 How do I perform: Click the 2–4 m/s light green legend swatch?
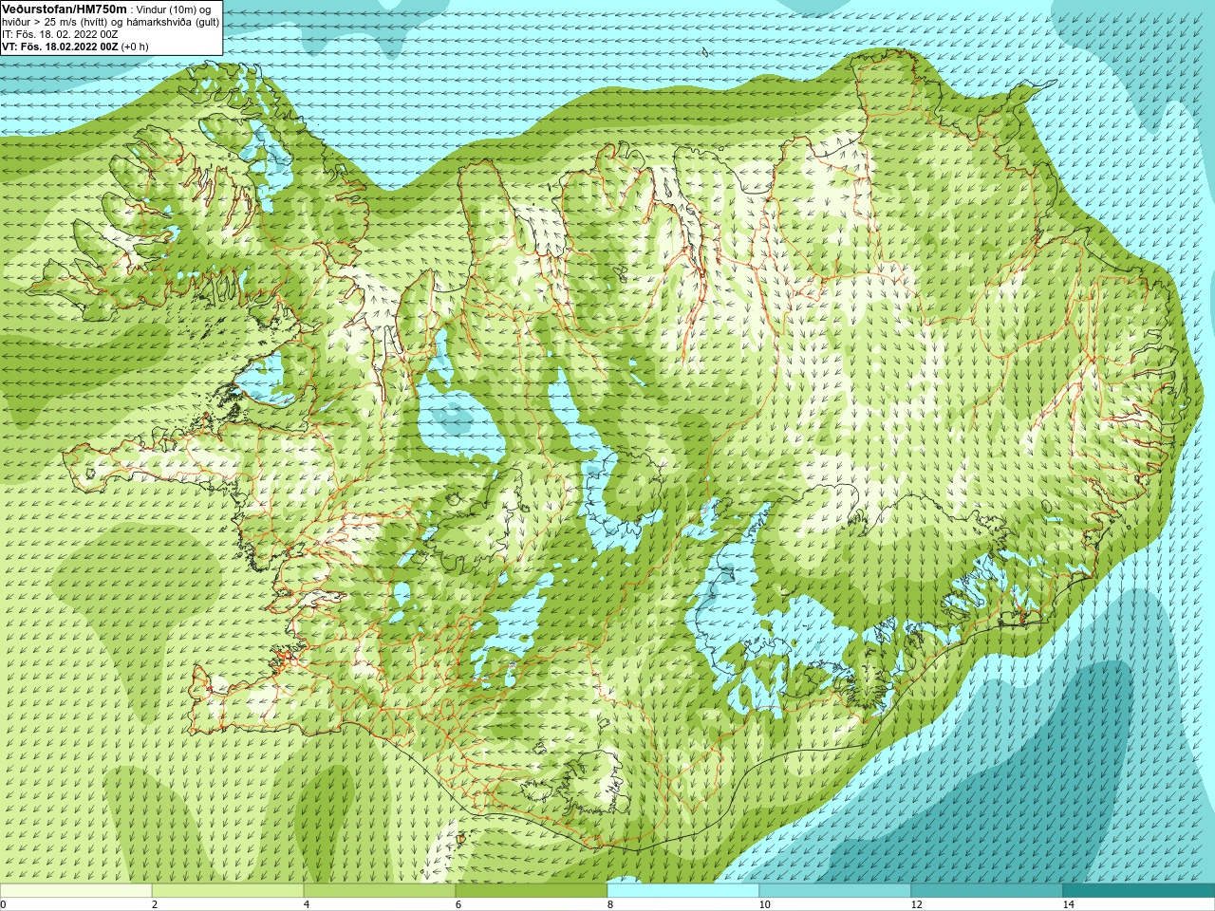[228, 890]
